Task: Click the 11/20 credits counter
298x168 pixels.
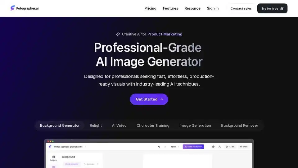Action: point(230,147)
